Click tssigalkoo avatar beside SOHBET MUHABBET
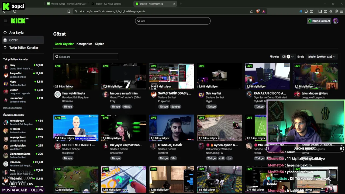Screen dimensions: 345x194 click(57, 146)
